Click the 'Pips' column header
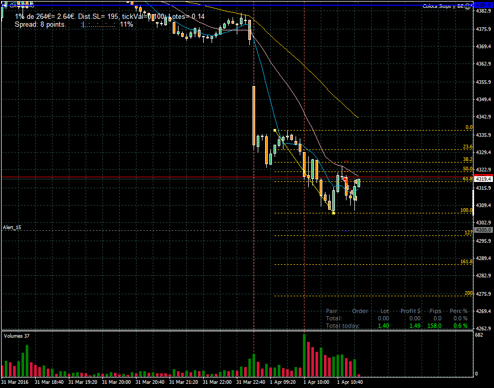 click(x=435, y=311)
